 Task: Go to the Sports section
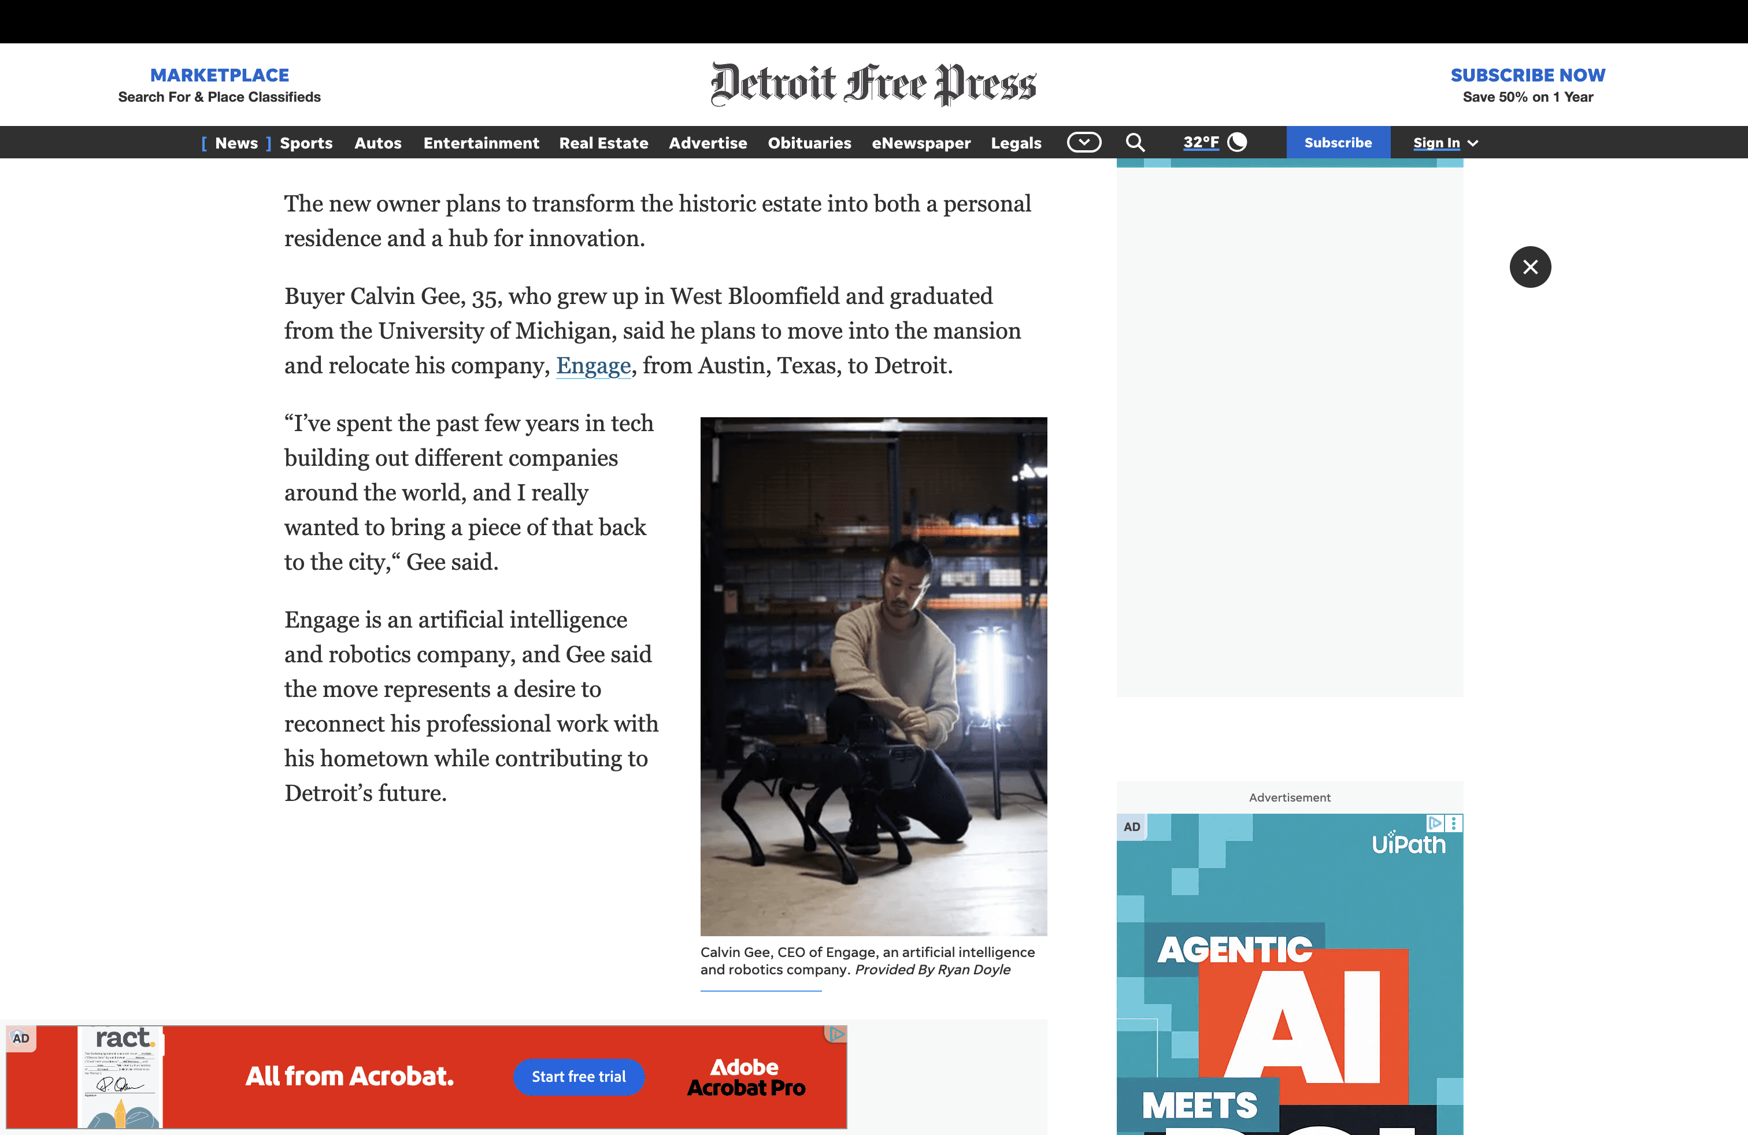pyautogui.click(x=306, y=142)
